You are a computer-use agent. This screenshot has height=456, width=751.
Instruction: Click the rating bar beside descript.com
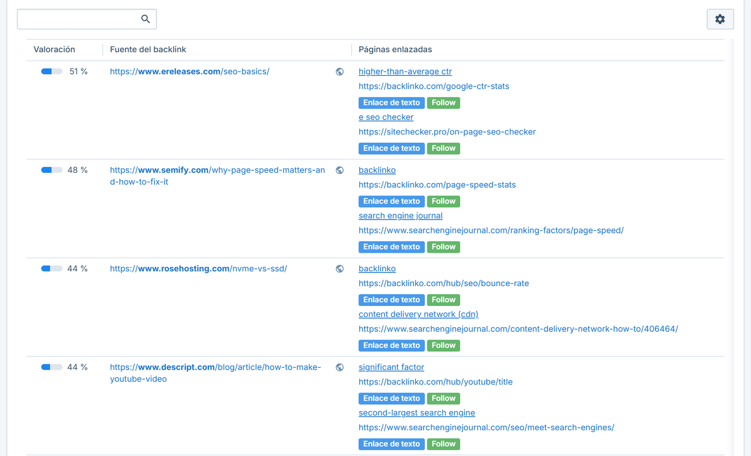click(x=52, y=367)
